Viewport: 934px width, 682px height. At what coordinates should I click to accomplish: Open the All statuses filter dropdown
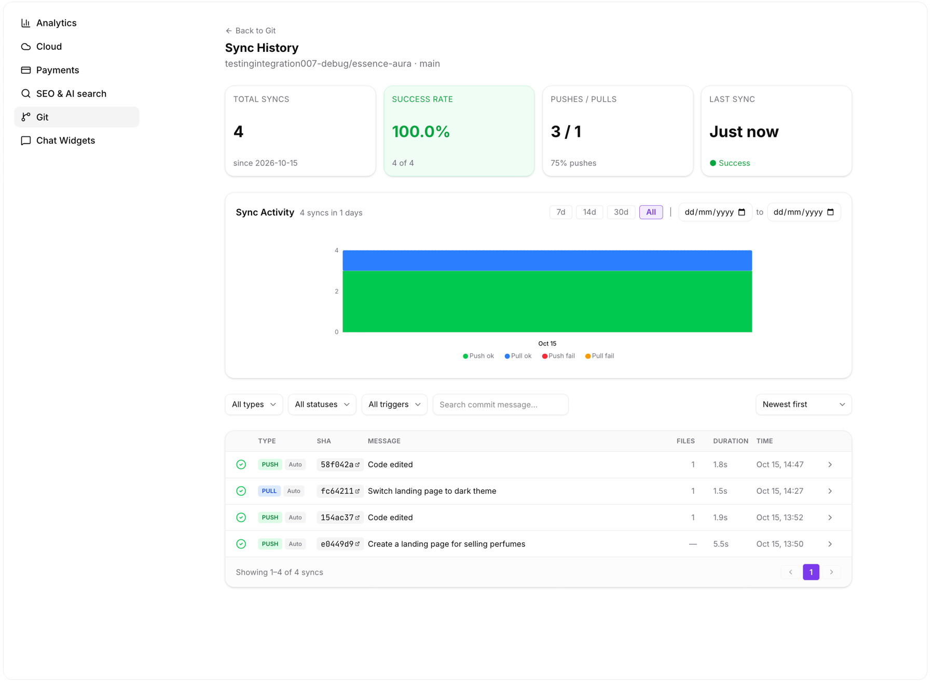pyautogui.click(x=322, y=405)
